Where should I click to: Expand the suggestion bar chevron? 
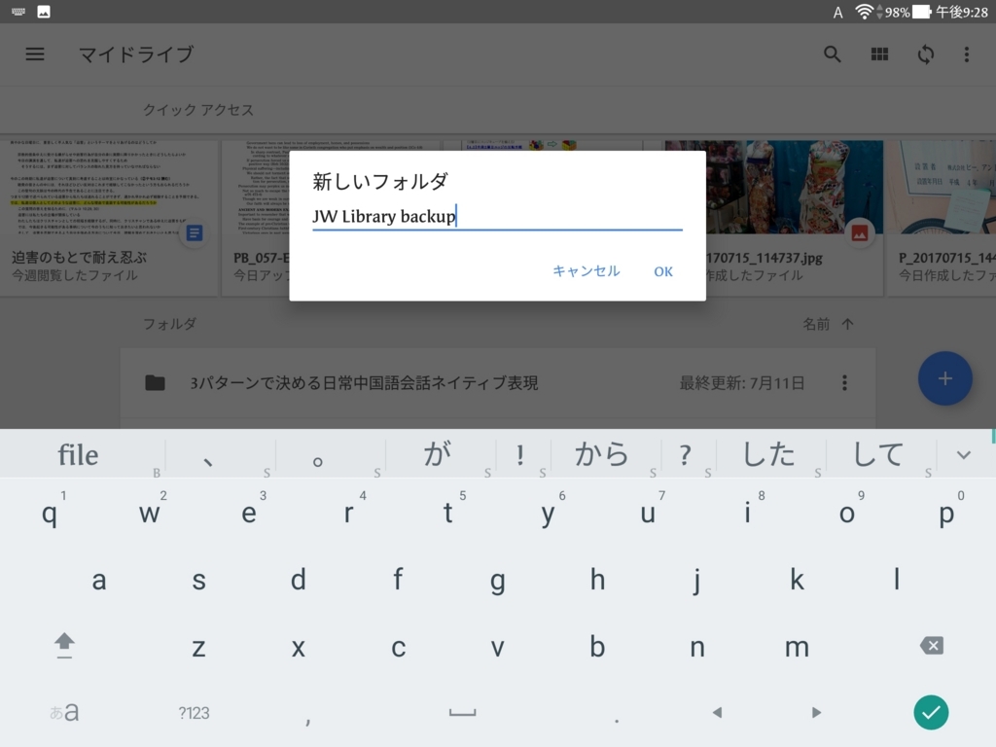click(964, 455)
